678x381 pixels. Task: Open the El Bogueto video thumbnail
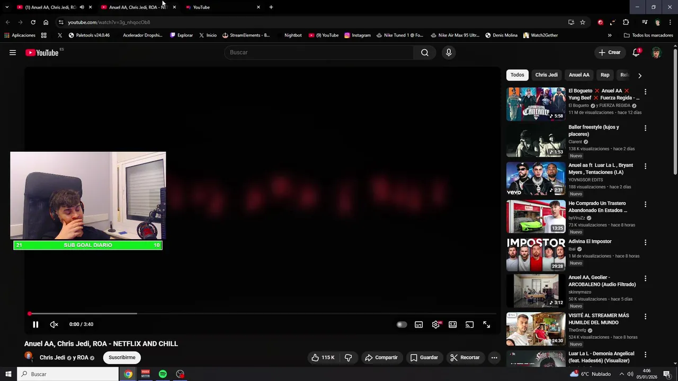536,104
